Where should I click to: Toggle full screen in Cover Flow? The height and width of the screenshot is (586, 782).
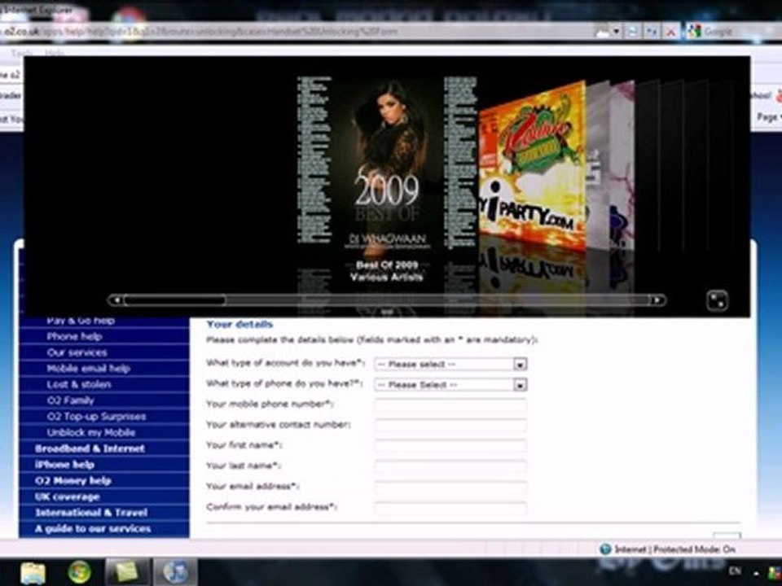[x=717, y=301]
